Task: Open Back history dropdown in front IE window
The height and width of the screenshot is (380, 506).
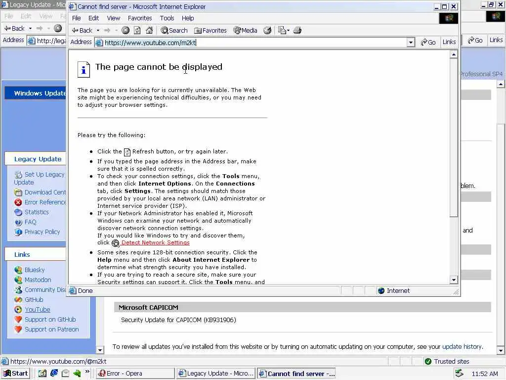Action: pyautogui.click(x=98, y=30)
